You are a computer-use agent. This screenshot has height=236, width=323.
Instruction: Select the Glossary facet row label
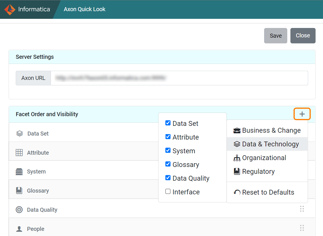pos(38,191)
